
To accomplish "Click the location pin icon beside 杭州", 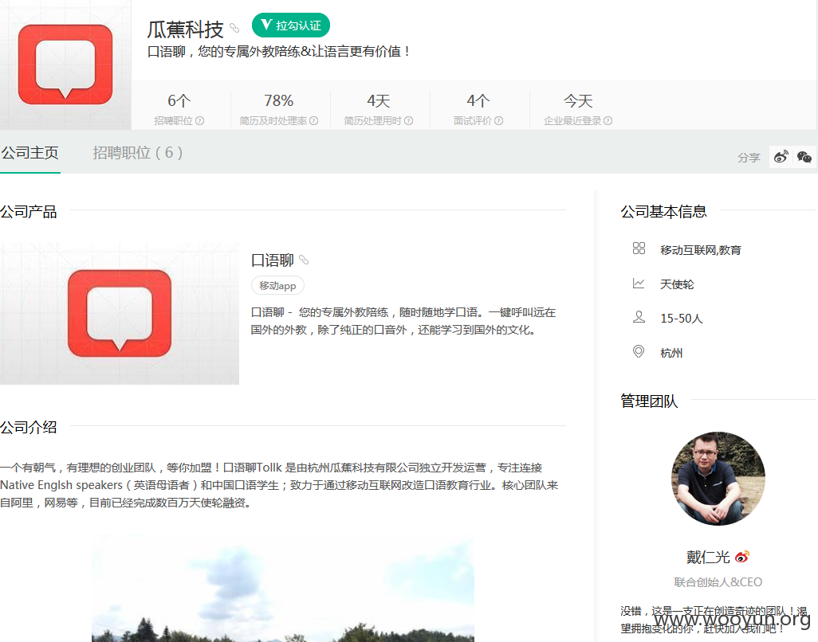I will [x=639, y=351].
